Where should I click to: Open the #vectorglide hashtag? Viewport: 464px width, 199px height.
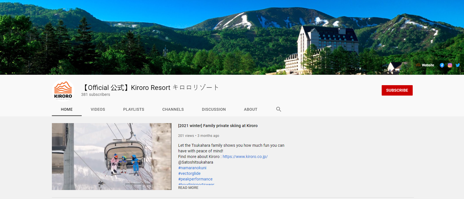pos(189,173)
